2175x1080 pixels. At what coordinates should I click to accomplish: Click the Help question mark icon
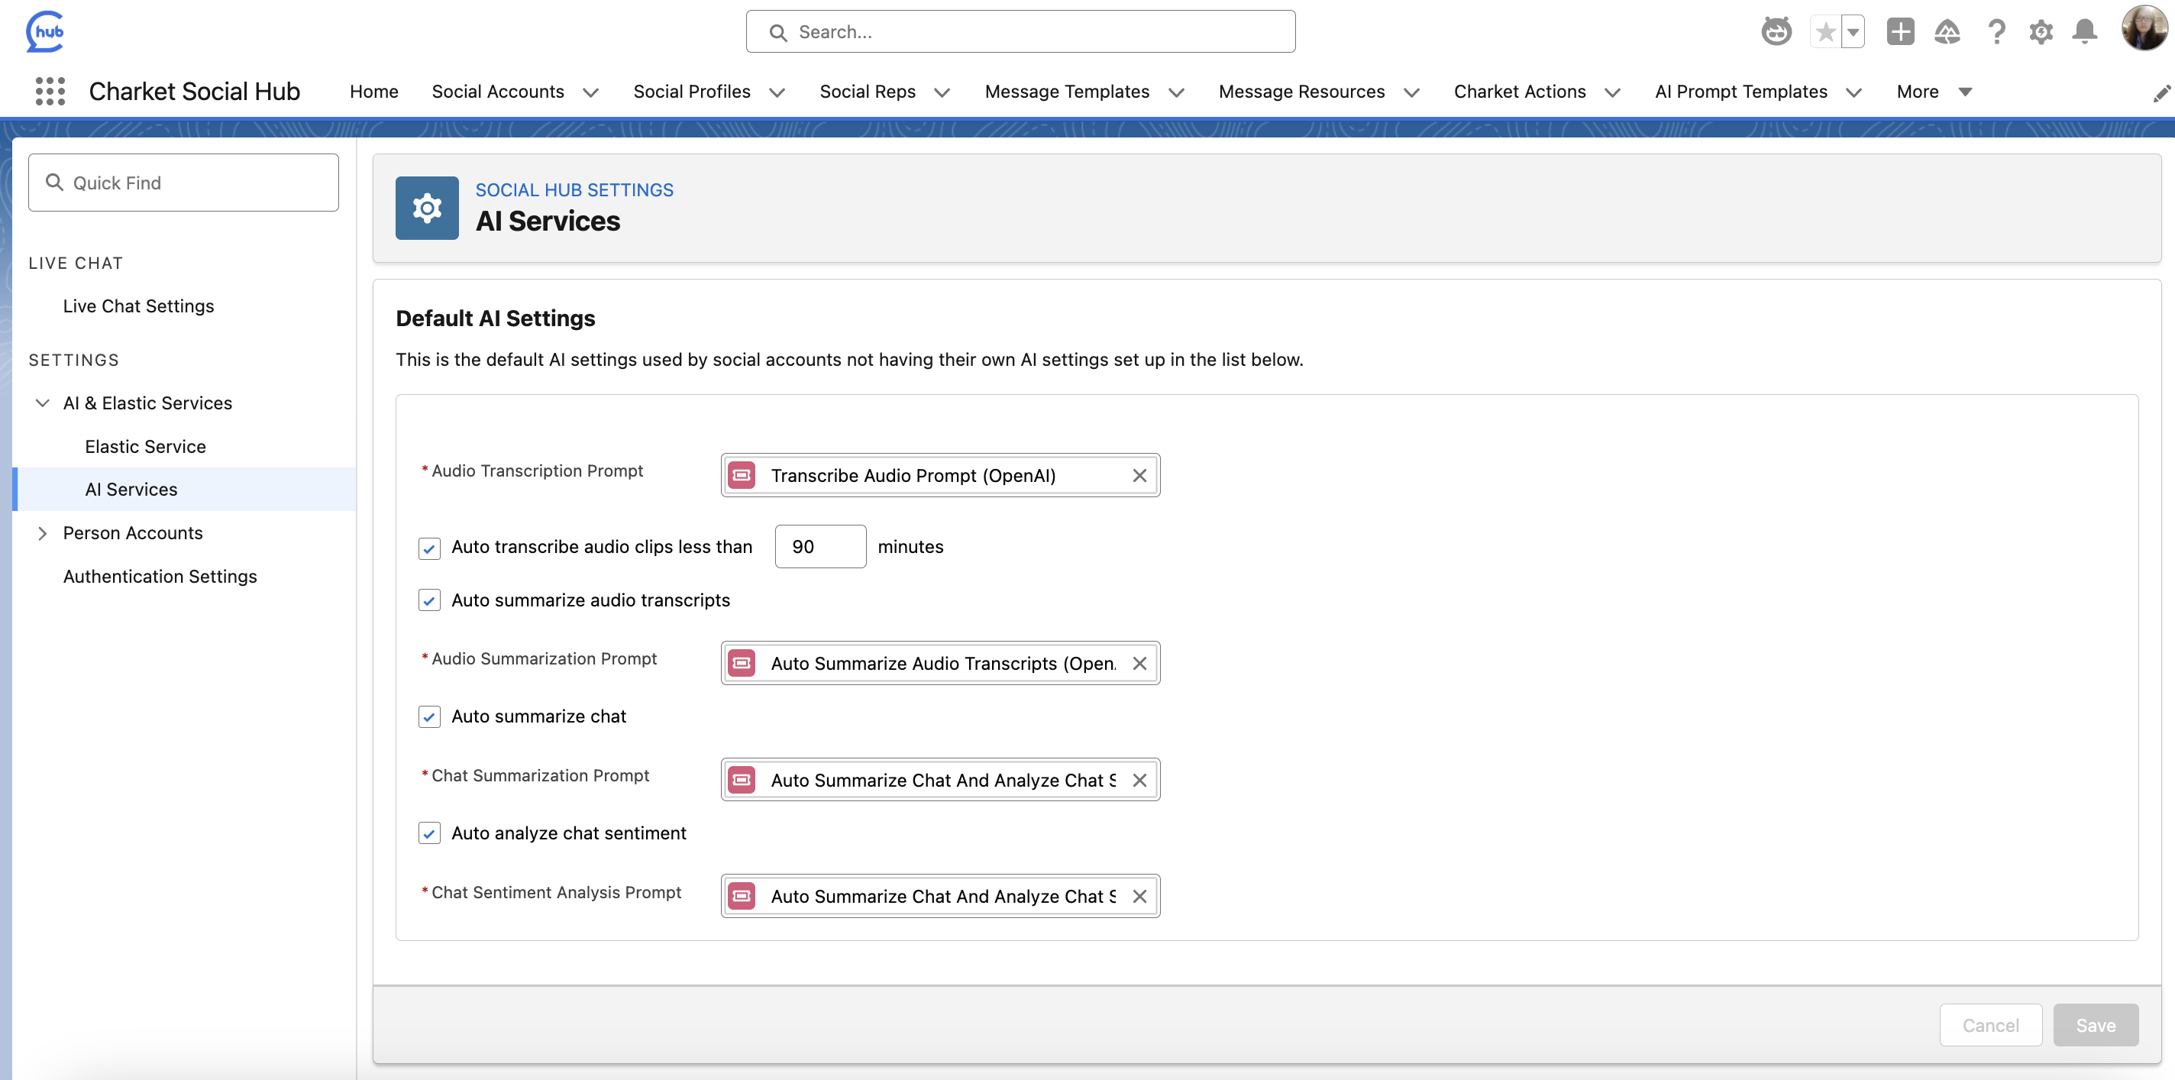pyautogui.click(x=1996, y=32)
